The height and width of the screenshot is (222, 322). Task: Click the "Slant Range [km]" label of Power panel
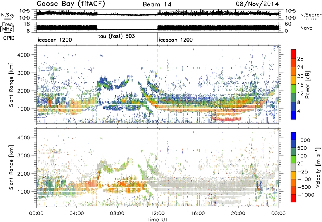pos(11,85)
